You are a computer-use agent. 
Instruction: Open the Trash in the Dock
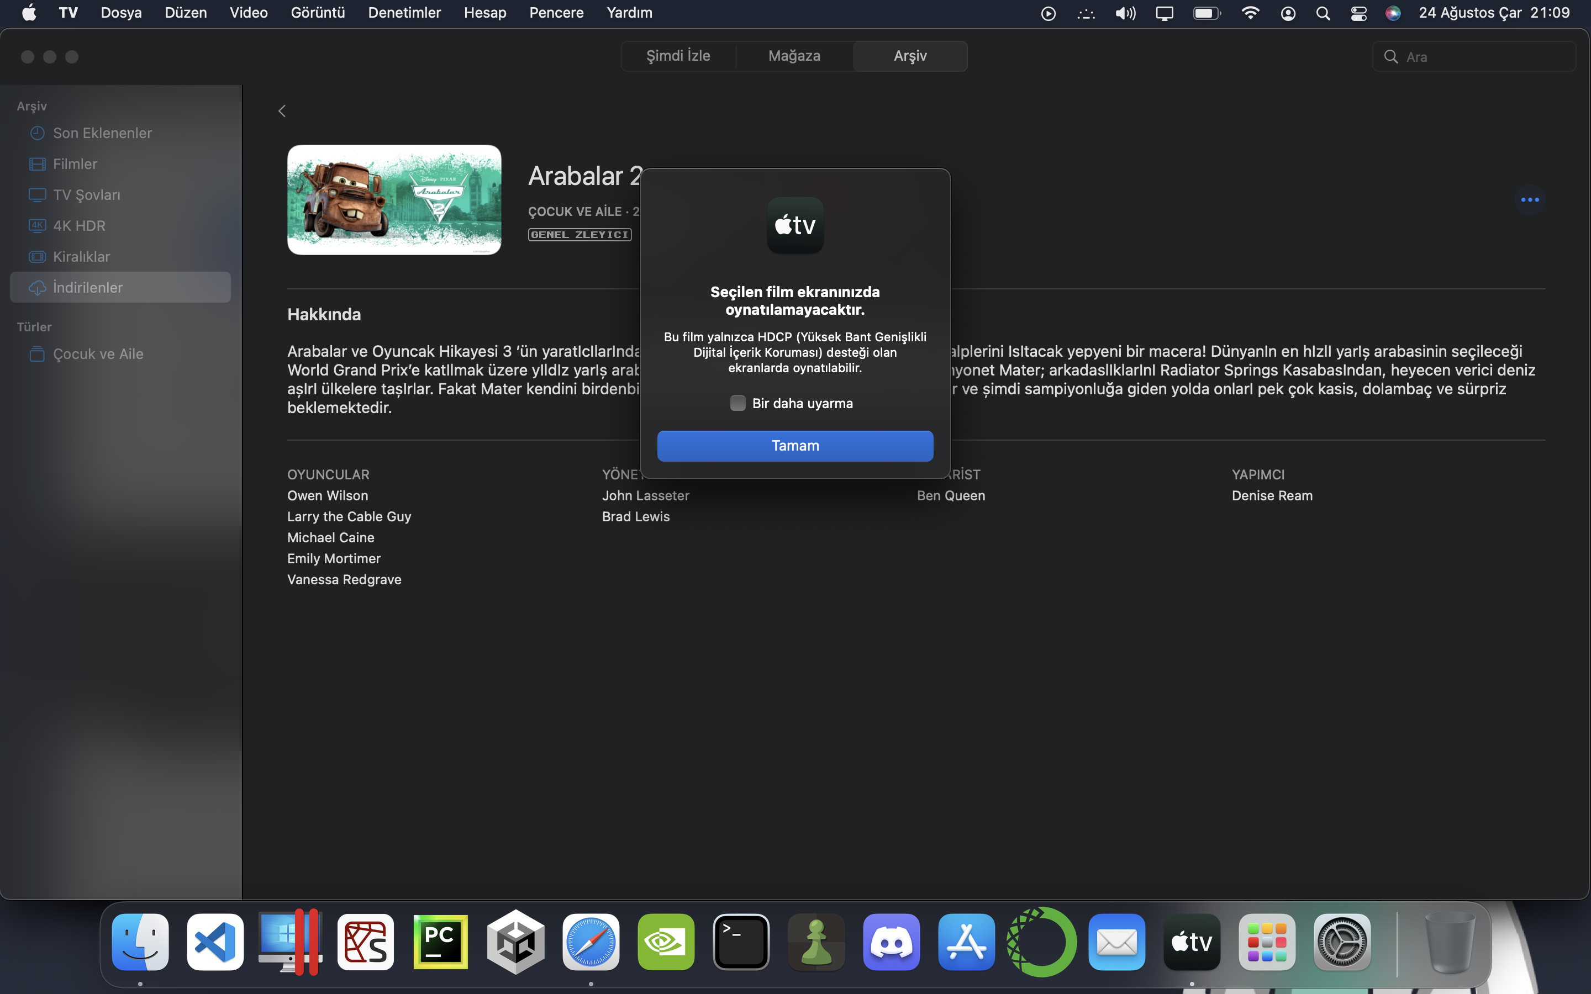1449,942
